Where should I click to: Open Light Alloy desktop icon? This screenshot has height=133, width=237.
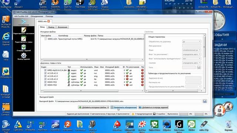point(18,126)
